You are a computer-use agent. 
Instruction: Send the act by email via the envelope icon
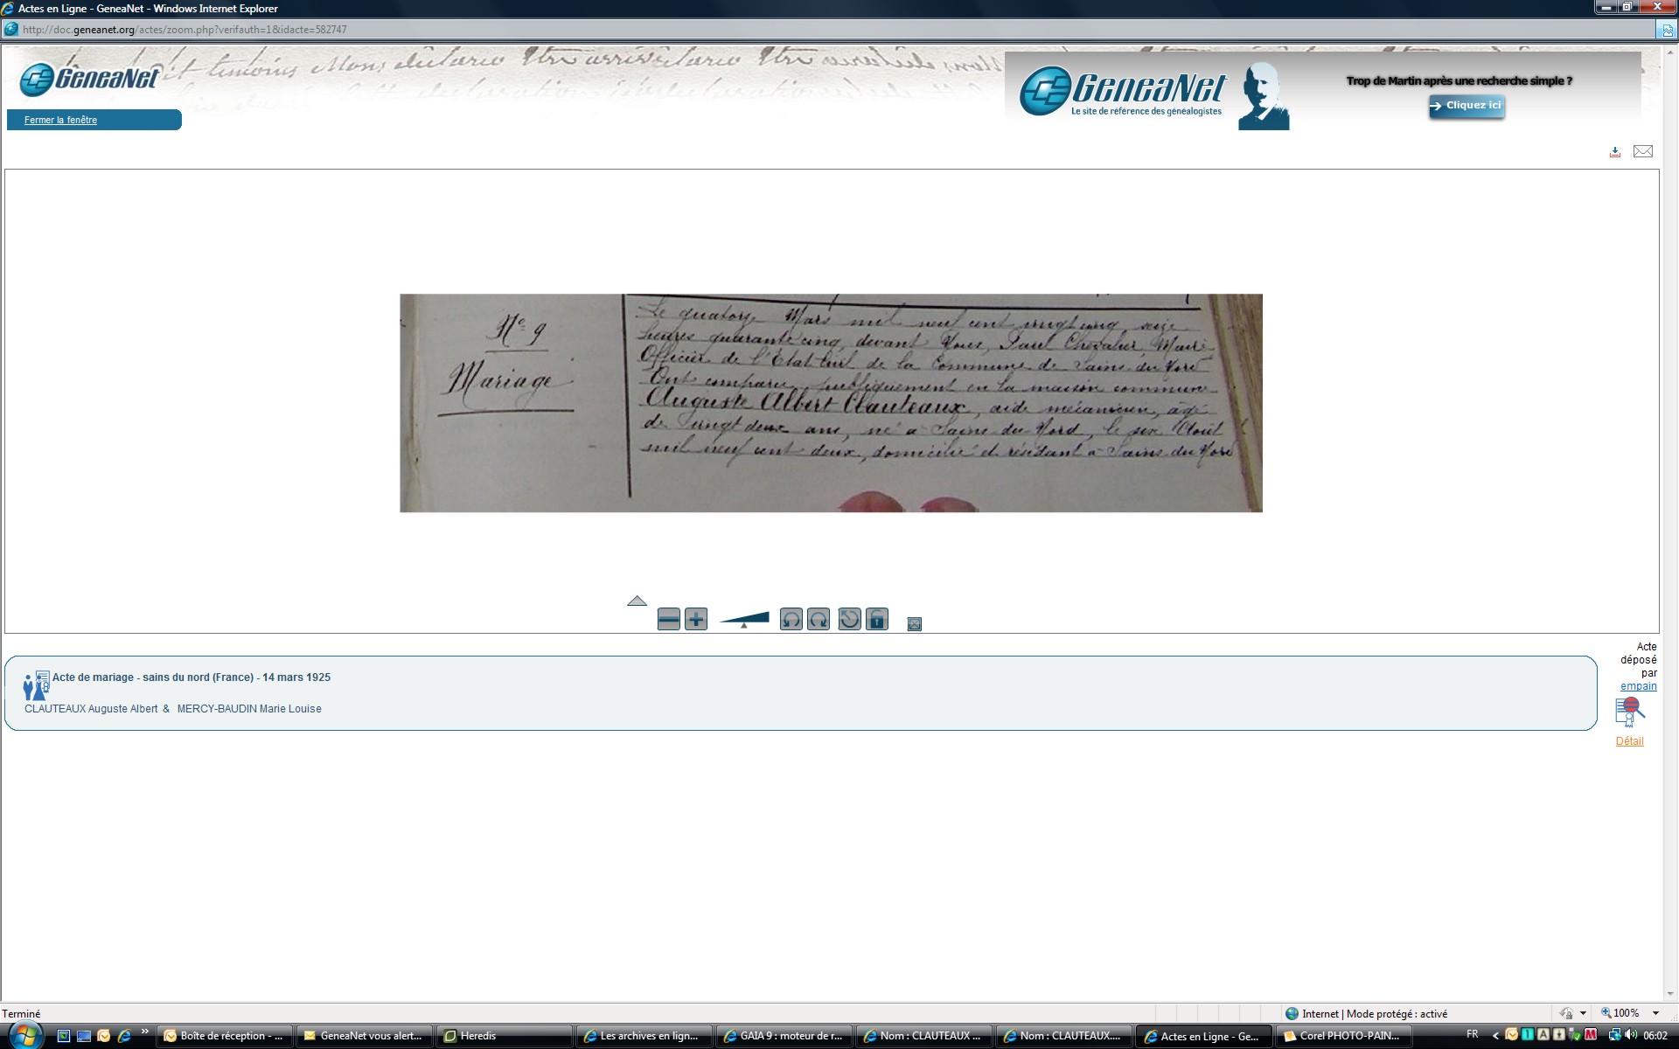pos(1643,151)
